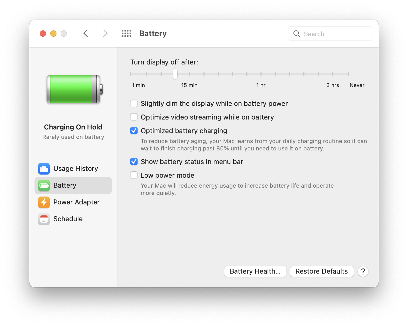Click the '15 min' slider label
Screen dimensions: 408x326
point(189,85)
